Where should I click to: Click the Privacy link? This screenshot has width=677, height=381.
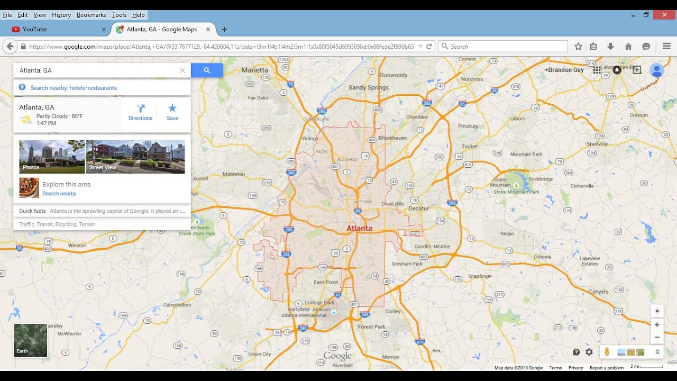click(x=575, y=368)
